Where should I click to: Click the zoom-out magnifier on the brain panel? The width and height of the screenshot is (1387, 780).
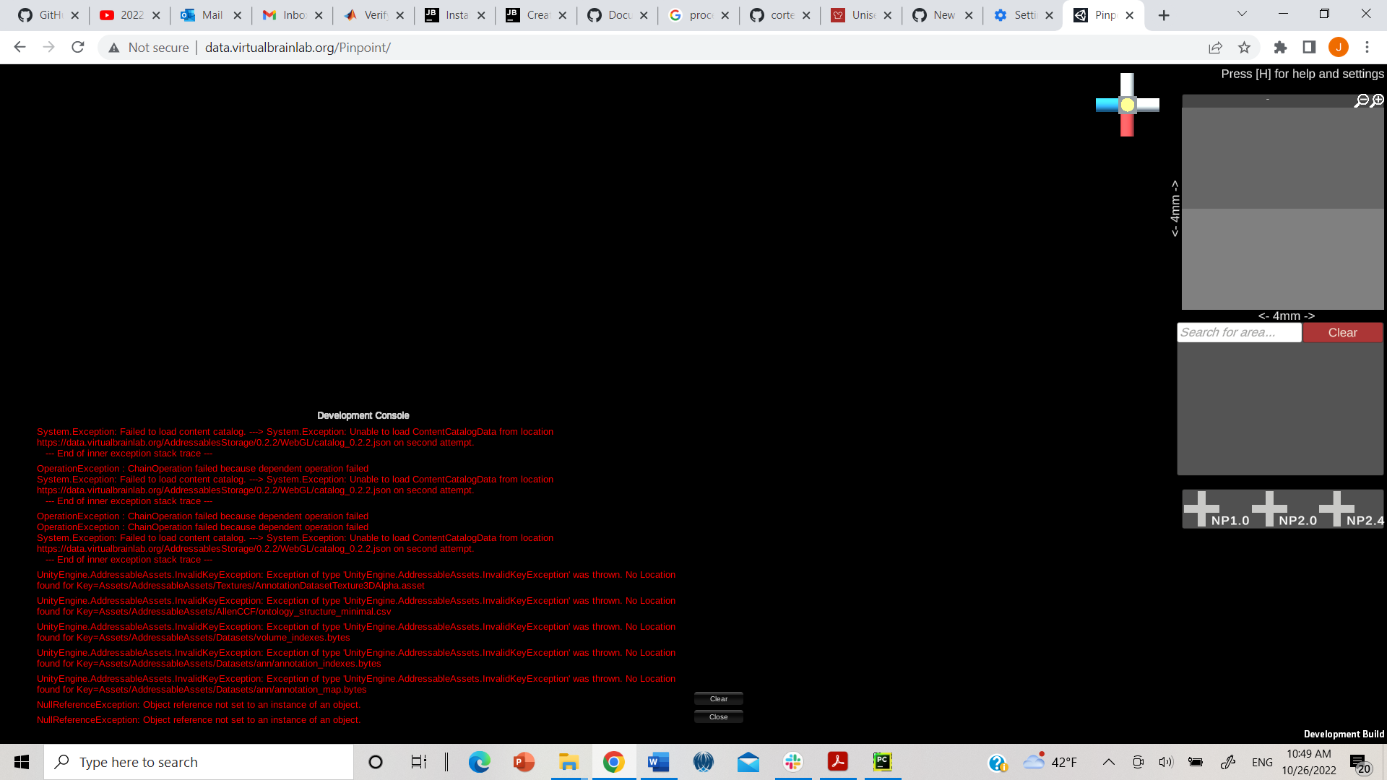point(1362,100)
